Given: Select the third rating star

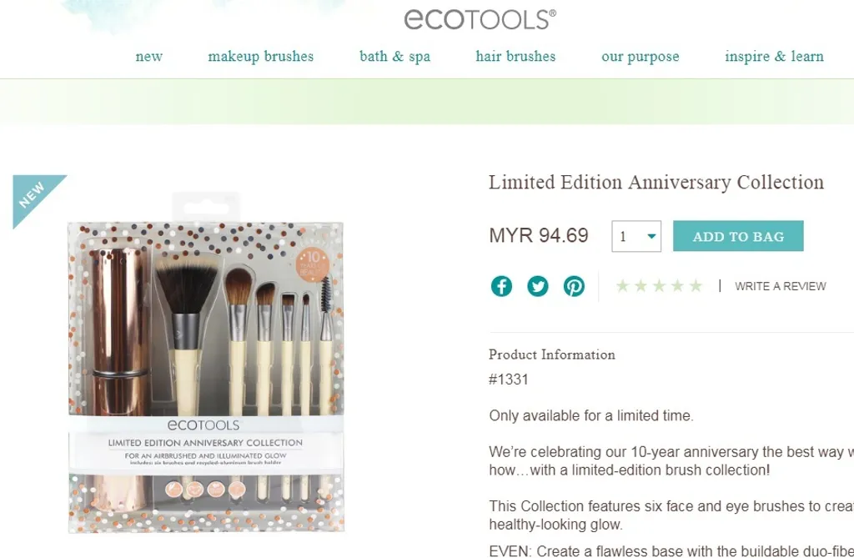Looking at the screenshot, I should pos(659,285).
